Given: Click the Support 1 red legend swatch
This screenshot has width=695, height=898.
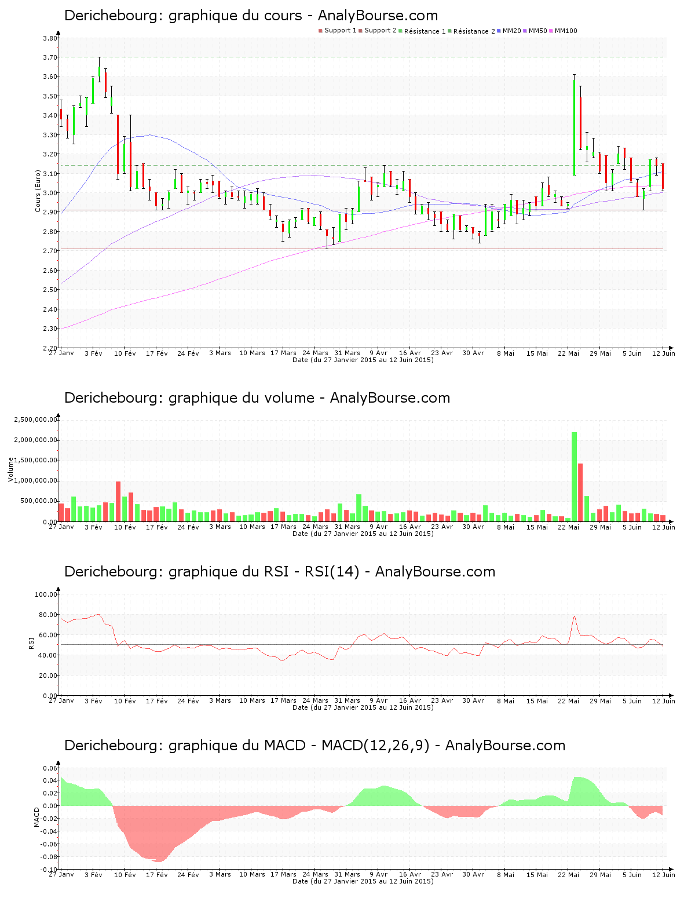Looking at the screenshot, I should 320,31.
